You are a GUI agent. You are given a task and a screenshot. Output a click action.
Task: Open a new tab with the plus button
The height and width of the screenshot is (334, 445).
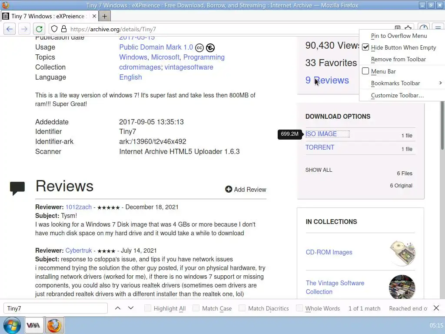tap(104, 16)
